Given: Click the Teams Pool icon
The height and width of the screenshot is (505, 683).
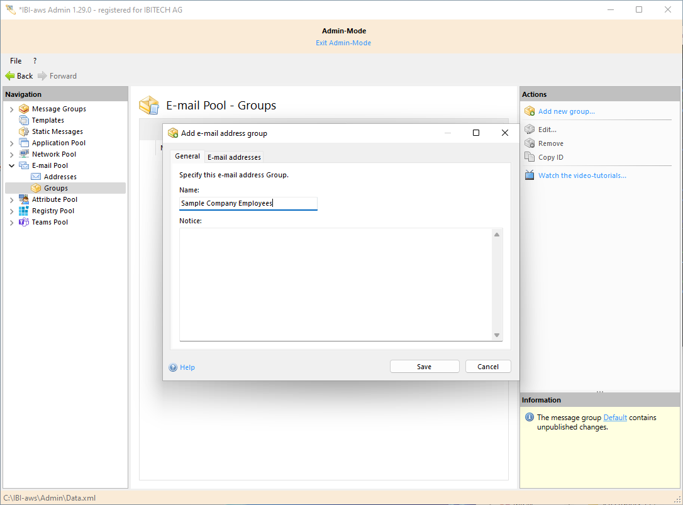Looking at the screenshot, I should point(24,222).
